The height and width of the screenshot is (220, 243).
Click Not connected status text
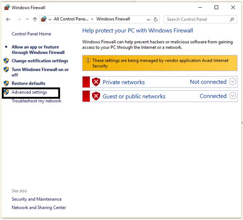pos(208,82)
